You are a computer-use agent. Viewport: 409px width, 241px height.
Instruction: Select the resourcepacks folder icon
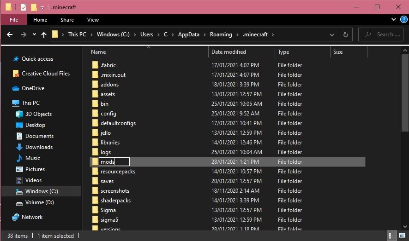pos(95,172)
